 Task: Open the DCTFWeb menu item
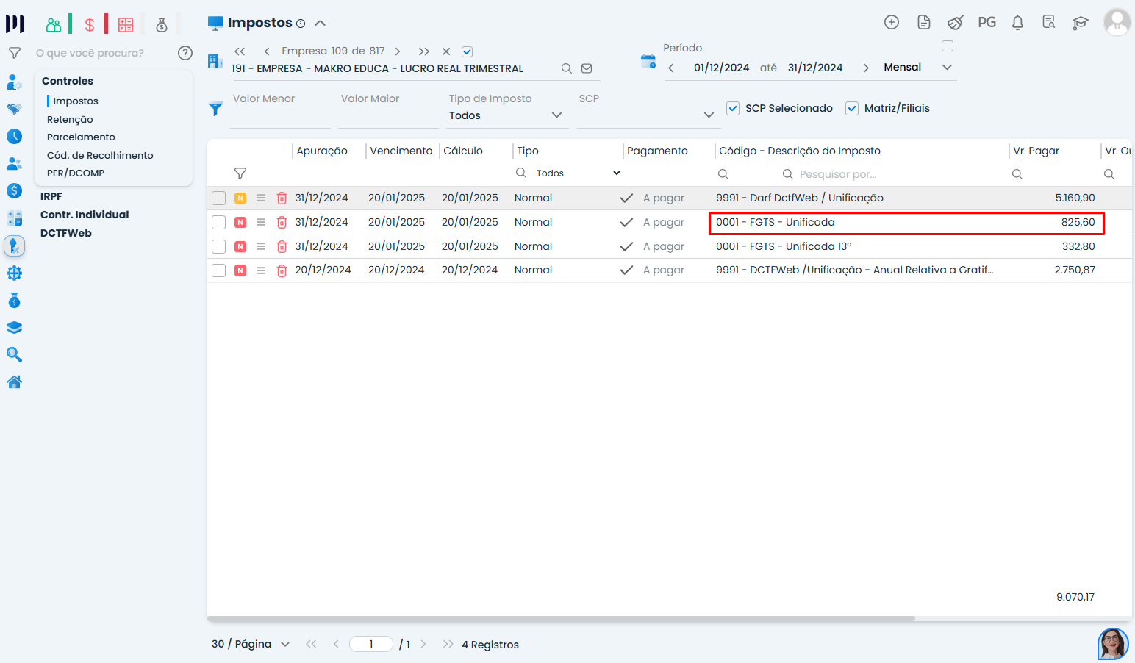click(x=66, y=233)
